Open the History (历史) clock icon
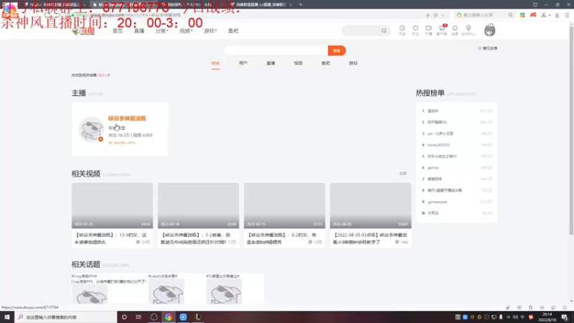 tap(402, 28)
